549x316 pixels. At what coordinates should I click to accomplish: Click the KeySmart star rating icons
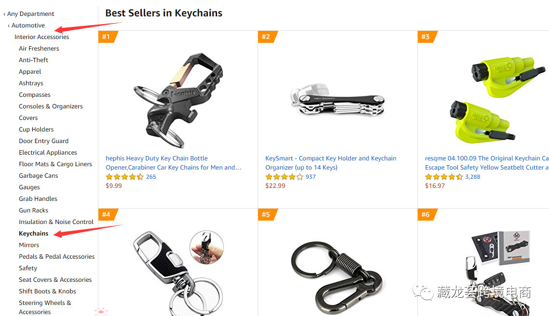tap(284, 177)
